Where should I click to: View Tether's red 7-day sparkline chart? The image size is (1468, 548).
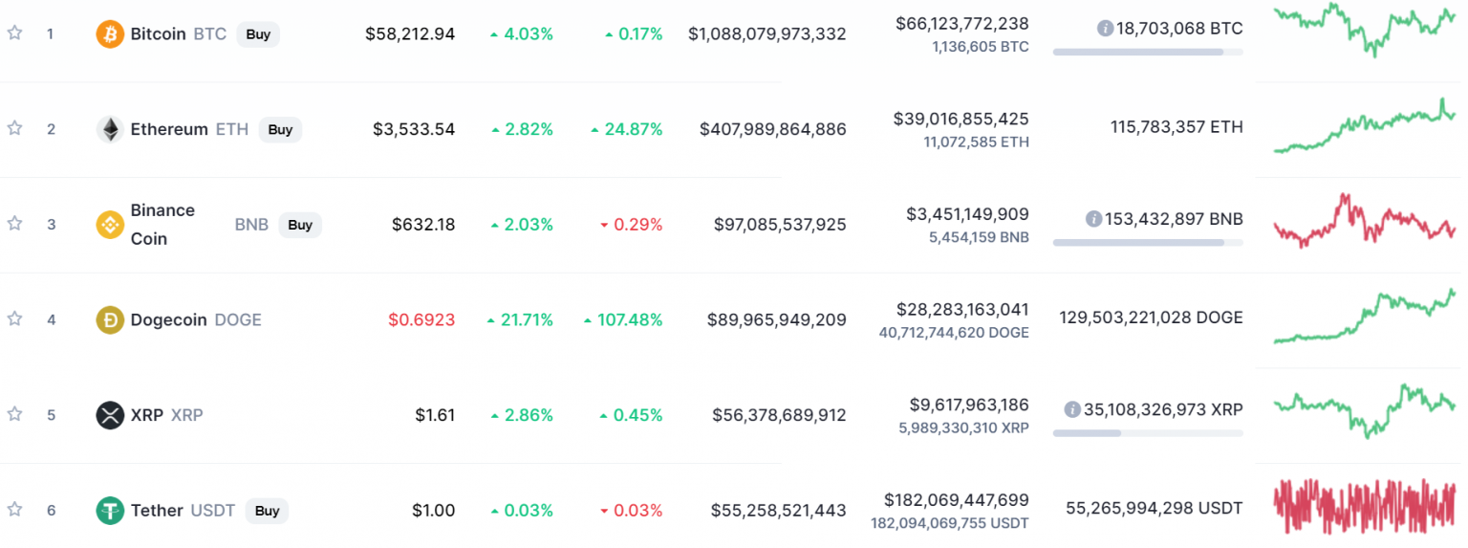tap(1364, 508)
